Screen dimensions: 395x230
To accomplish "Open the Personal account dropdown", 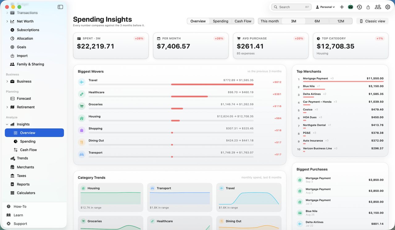I will pos(325,7).
